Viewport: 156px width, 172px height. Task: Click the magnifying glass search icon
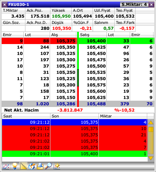(48, 166)
